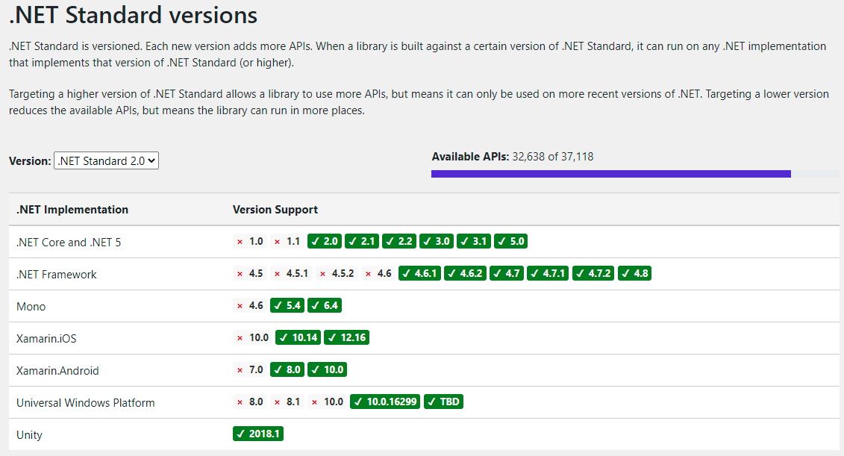Click the unsupported .NET Framework 4.6 badge

click(x=378, y=273)
